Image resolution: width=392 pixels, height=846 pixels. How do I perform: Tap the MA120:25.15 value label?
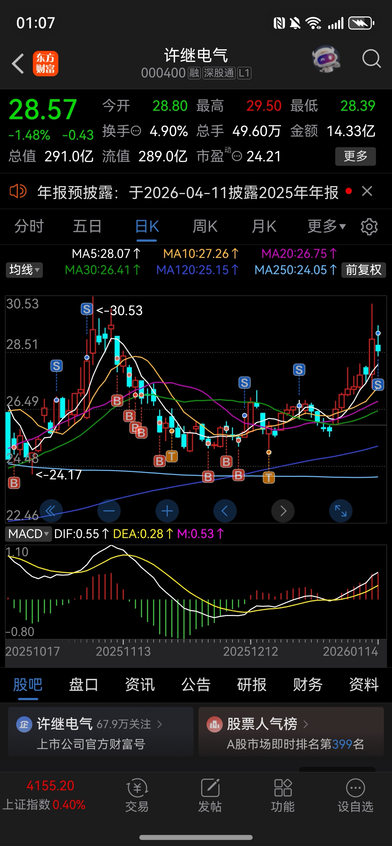click(198, 270)
